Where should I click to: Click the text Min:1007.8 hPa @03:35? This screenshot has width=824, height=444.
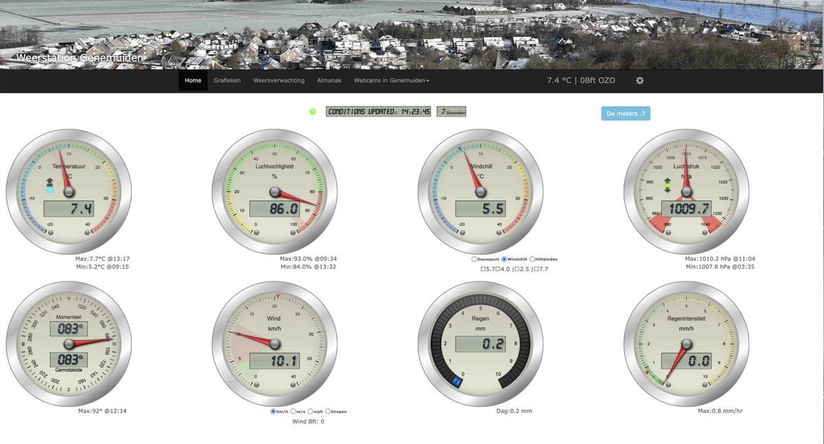pos(720,266)
